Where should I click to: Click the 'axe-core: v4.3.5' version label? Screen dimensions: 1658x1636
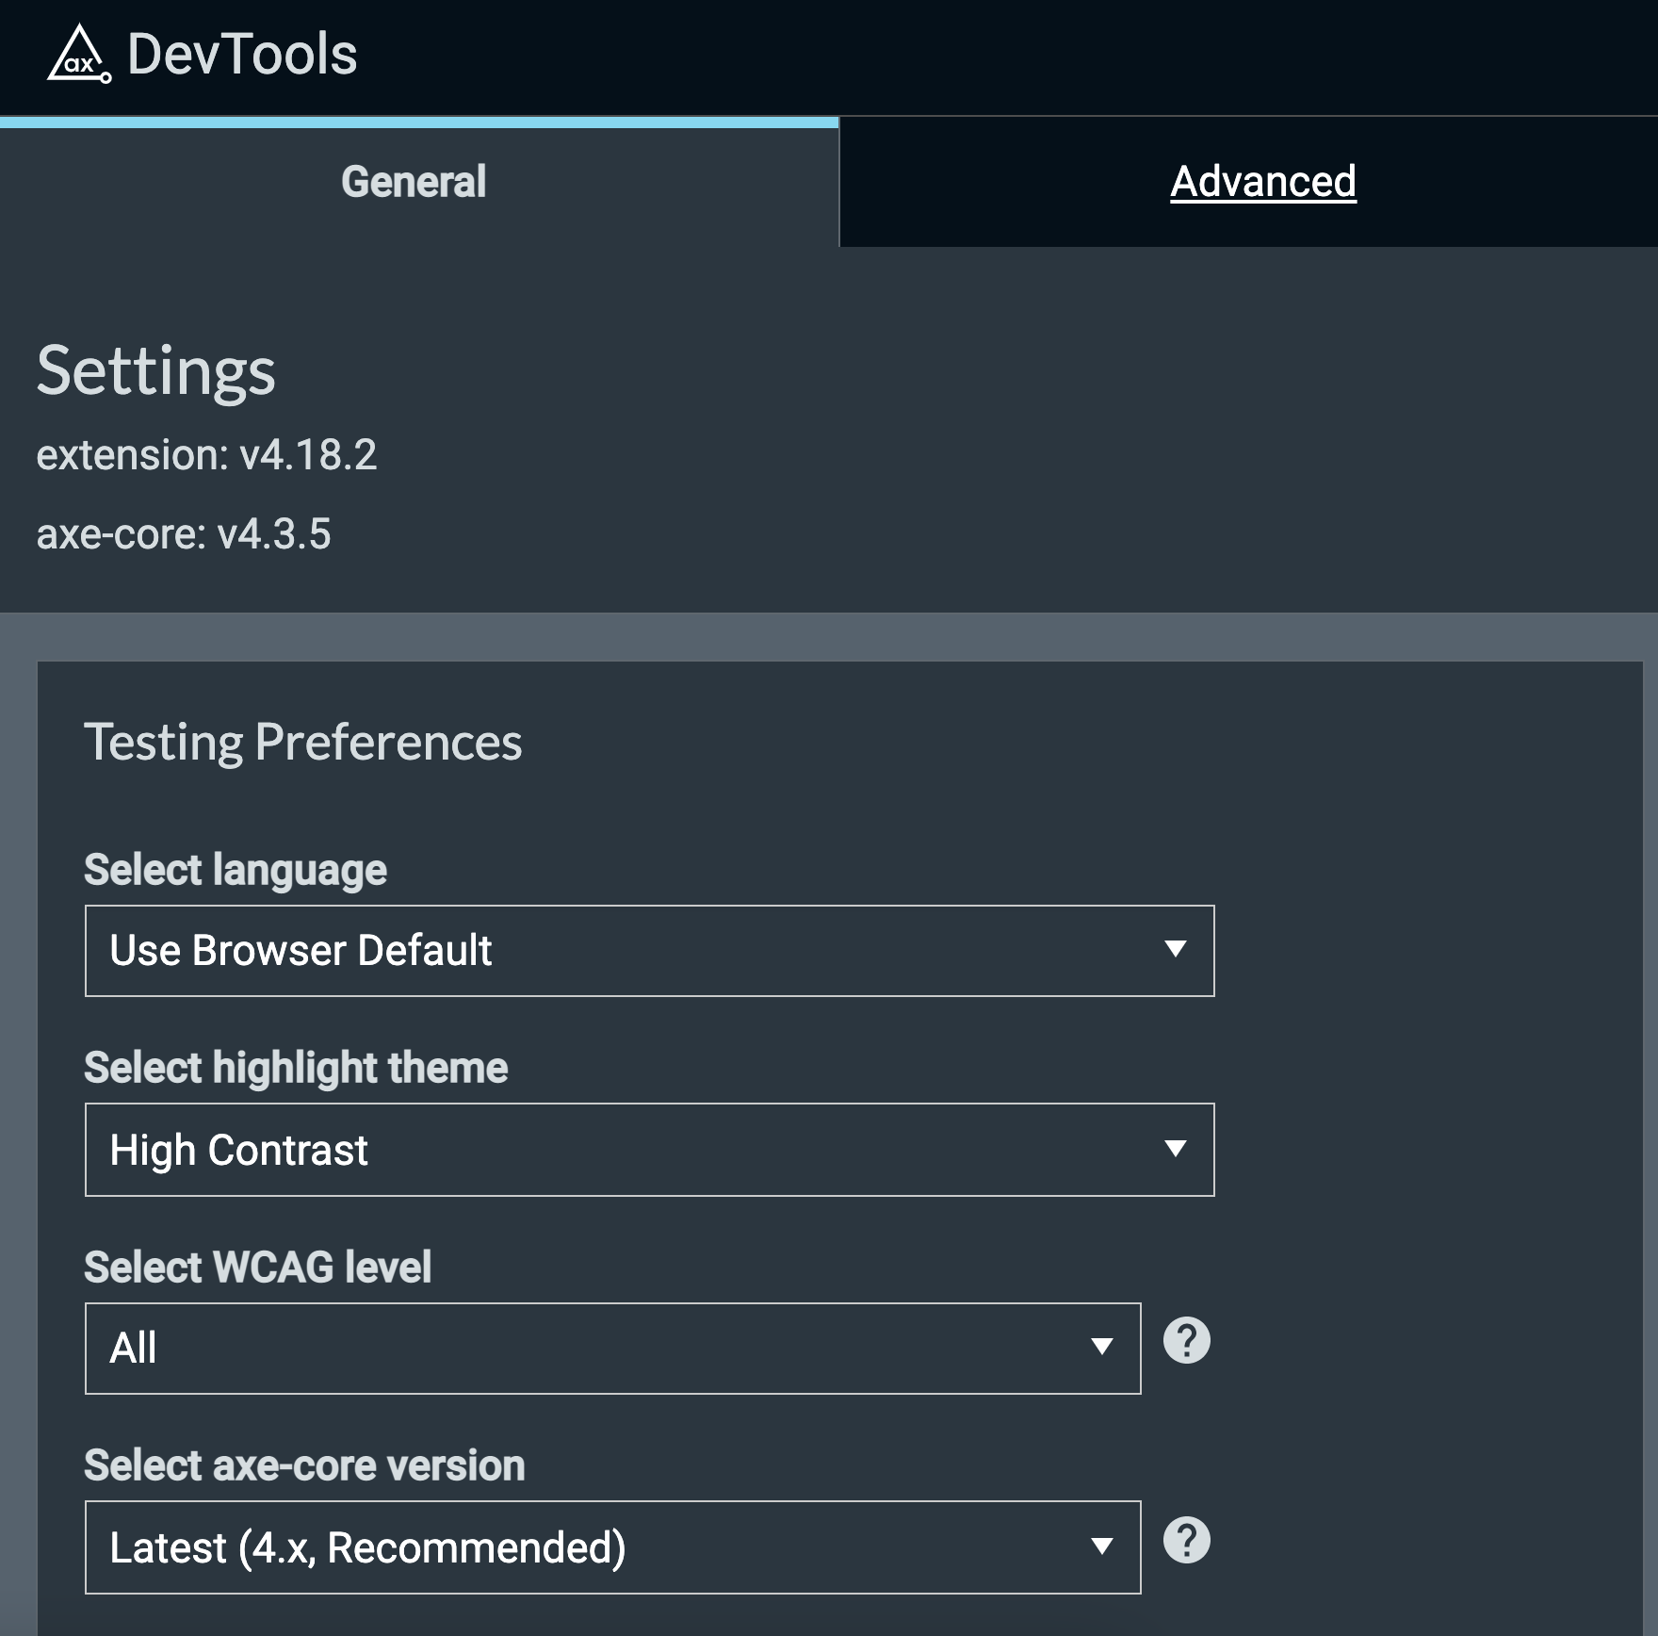tap(184, 534)
